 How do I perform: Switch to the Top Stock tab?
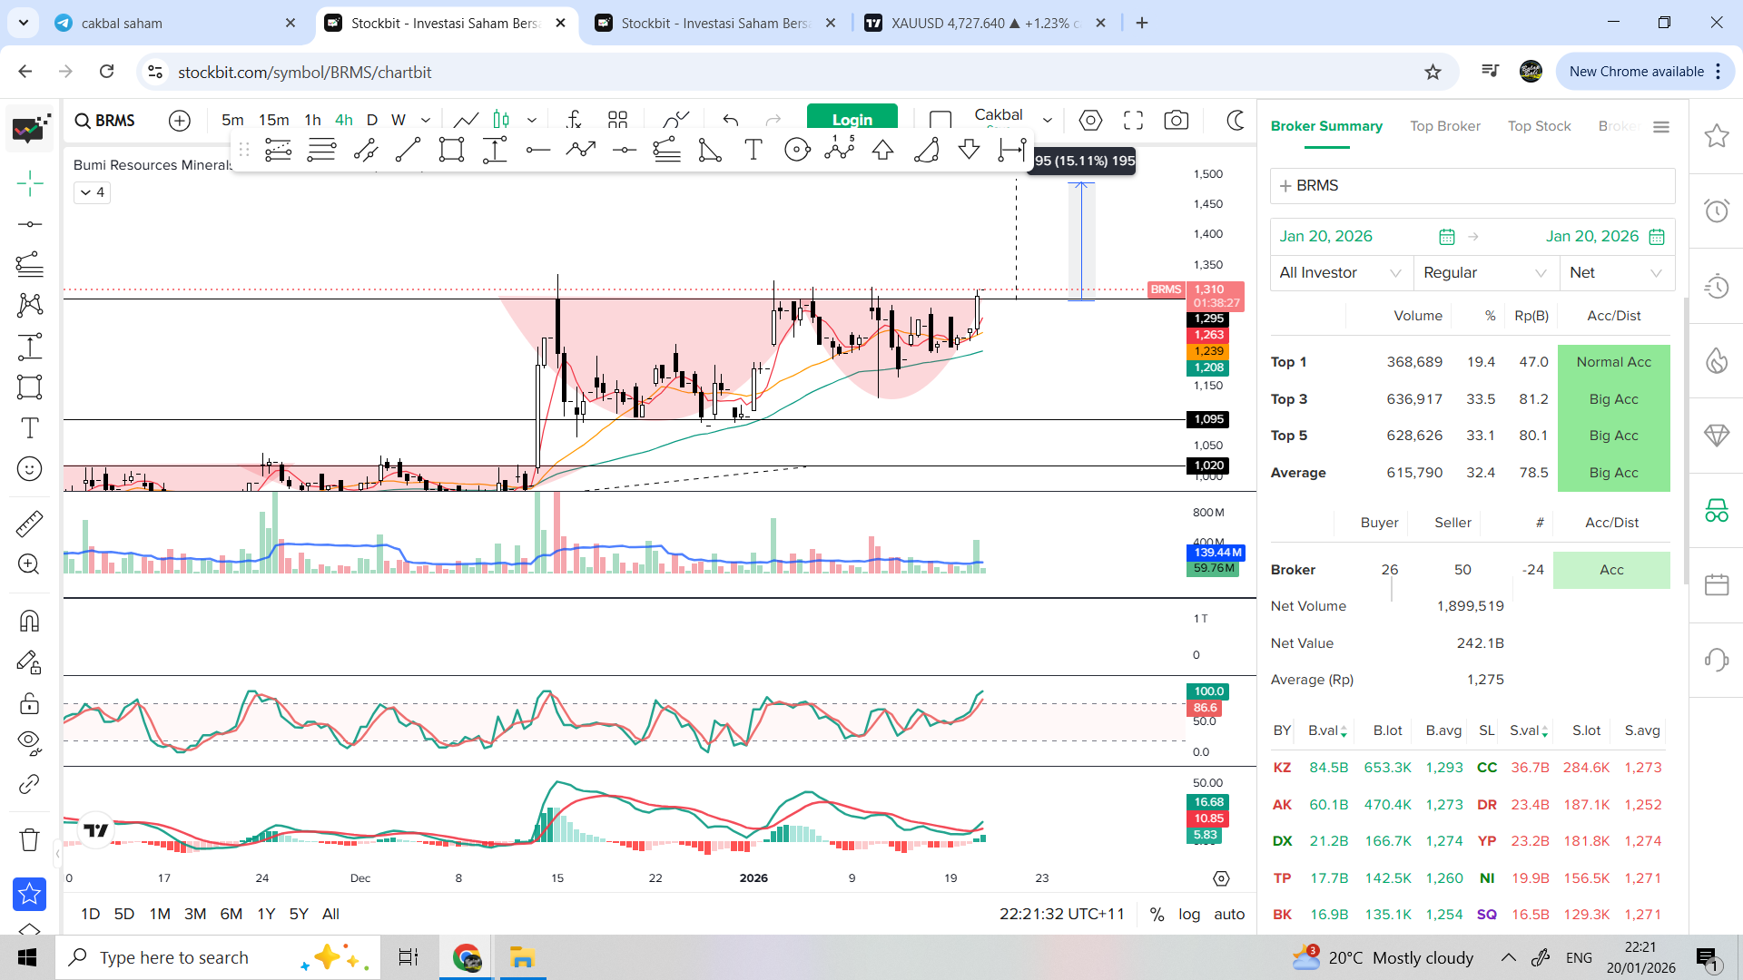coord(1539,126)
